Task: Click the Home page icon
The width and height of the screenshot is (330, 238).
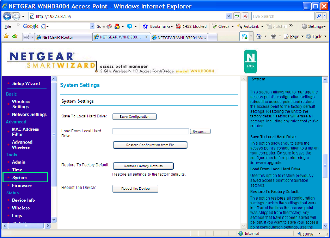Action: click(259, 36)
